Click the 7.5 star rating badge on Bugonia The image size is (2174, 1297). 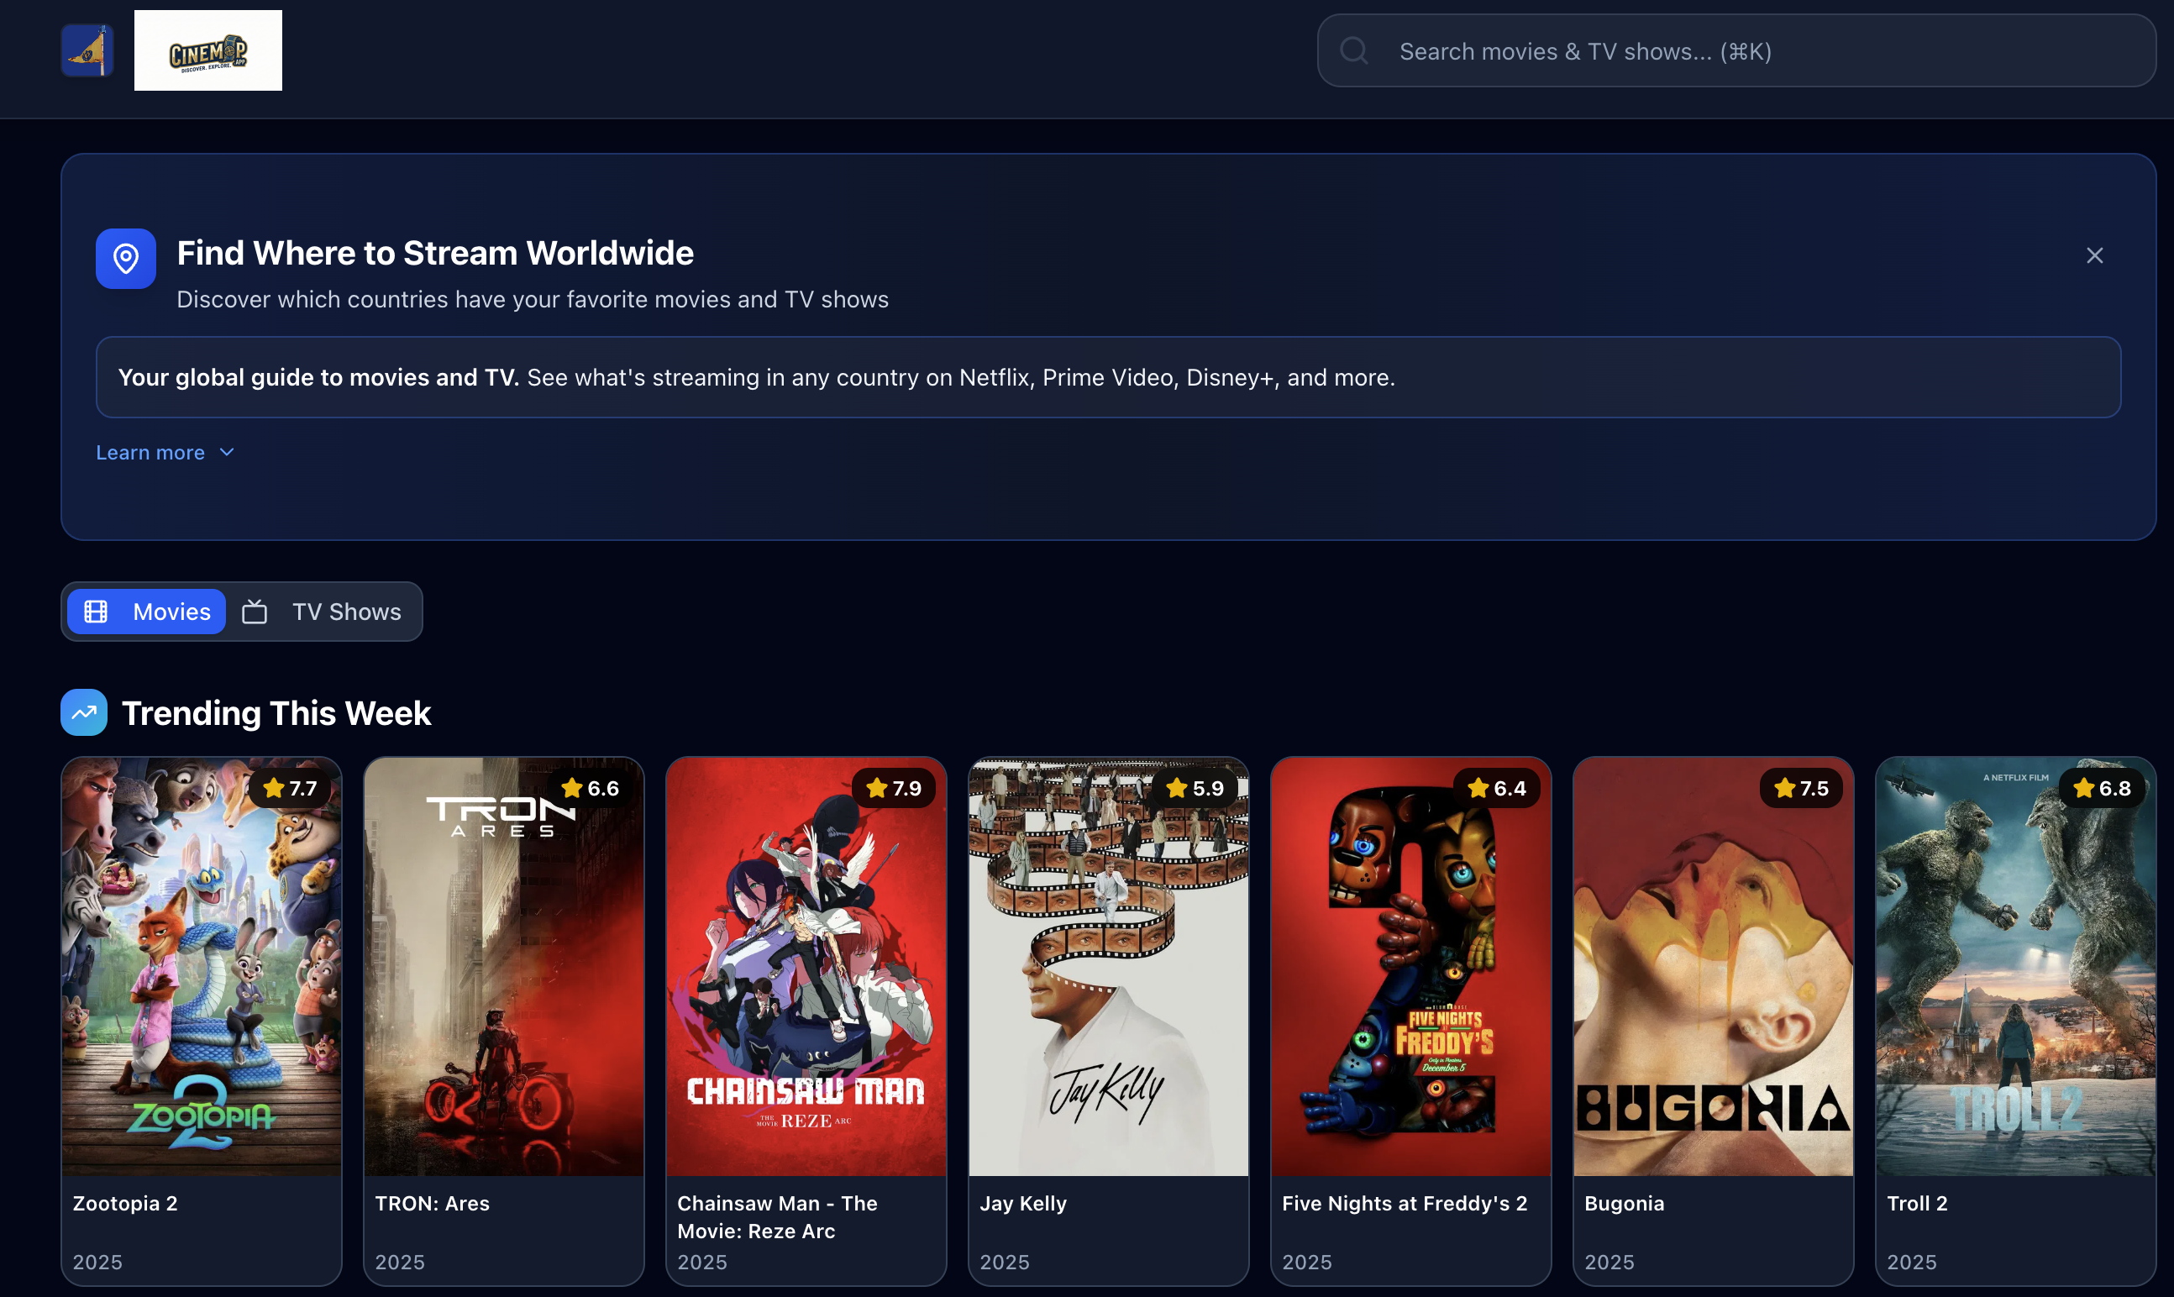pos(1801,788)
